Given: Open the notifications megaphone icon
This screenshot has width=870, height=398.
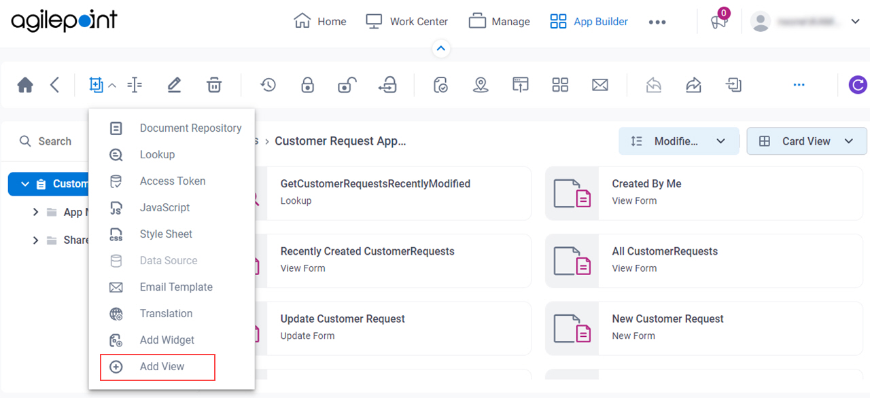Looking at the screenshot, I should point(719,22).
